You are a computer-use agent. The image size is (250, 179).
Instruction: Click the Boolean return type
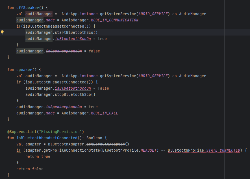pos(94,138)
